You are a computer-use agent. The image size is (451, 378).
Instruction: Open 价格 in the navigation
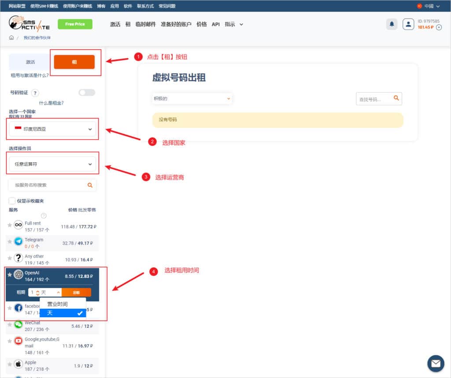point(202,25)
